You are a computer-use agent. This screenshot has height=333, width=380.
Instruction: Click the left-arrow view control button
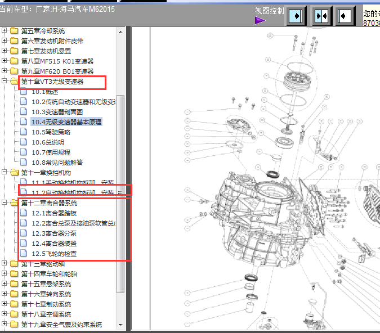(x=345, y=16)
